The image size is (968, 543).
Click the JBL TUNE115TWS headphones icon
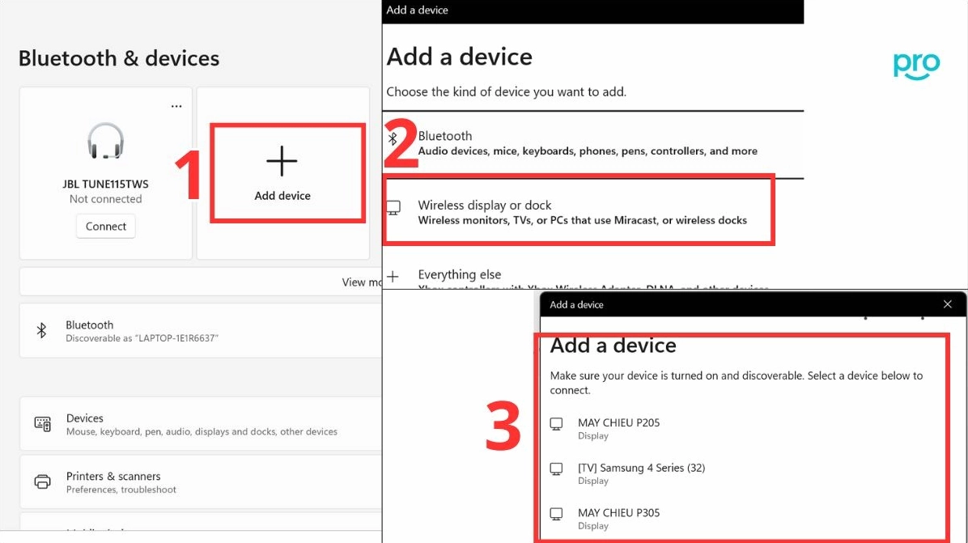tap(105, 142)
